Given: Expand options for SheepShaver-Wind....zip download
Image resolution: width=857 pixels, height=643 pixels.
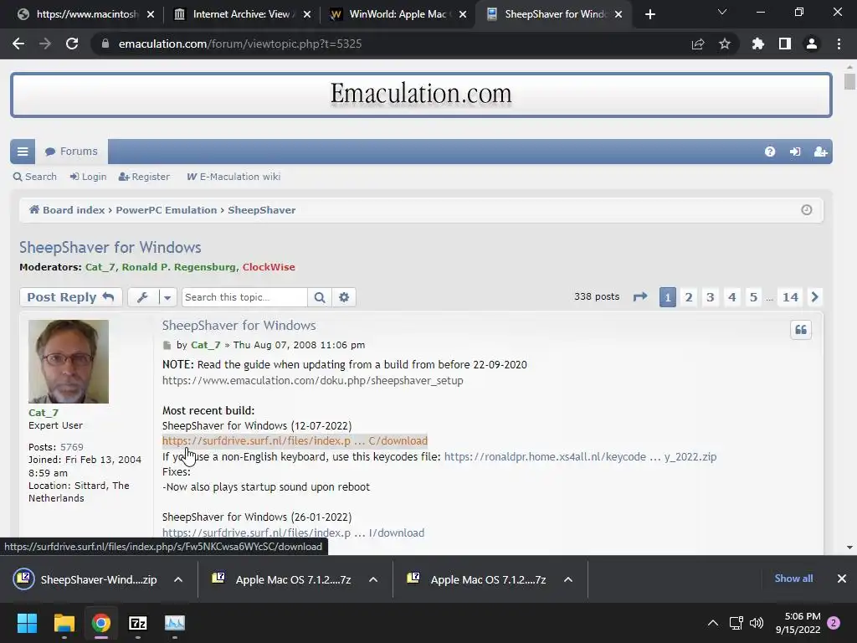Looking at the screenshot, I should click(178, 579).
